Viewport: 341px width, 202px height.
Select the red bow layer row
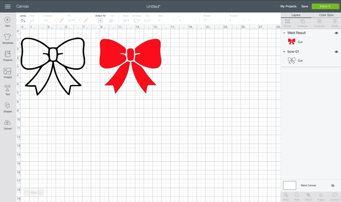click(311, 42)
